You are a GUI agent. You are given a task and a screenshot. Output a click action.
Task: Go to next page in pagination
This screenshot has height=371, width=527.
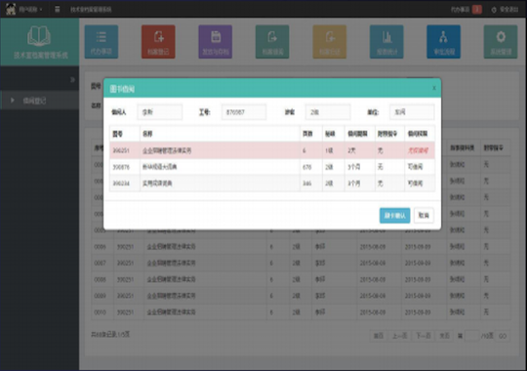coord(424,336)
